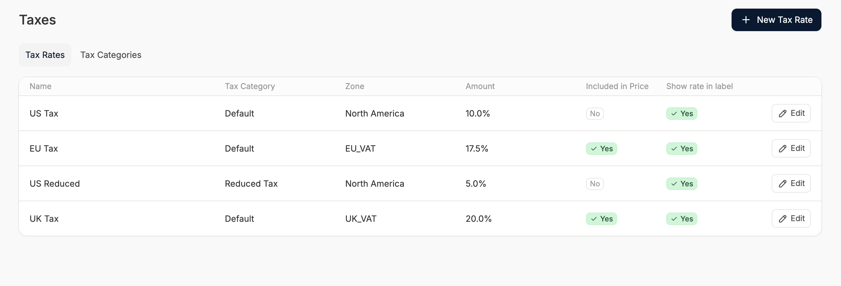Image resolution: width=841 pixels, height=286 pixels.
Task: Click the No badge in US Tax row
Action: pos(595,114)
